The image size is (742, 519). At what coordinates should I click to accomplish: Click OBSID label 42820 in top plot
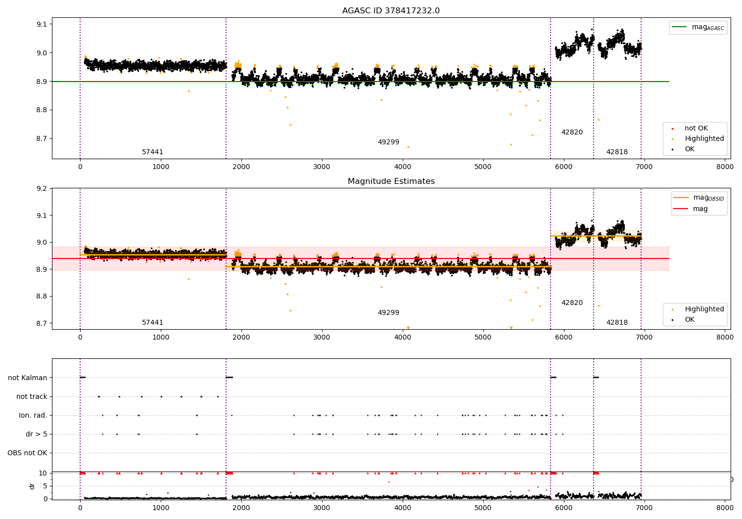572,132
